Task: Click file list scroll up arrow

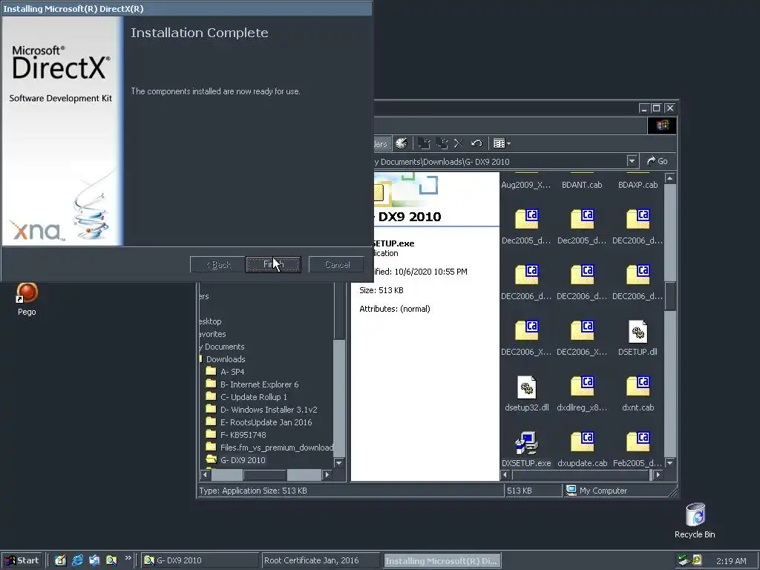Action: click(670, 178)
